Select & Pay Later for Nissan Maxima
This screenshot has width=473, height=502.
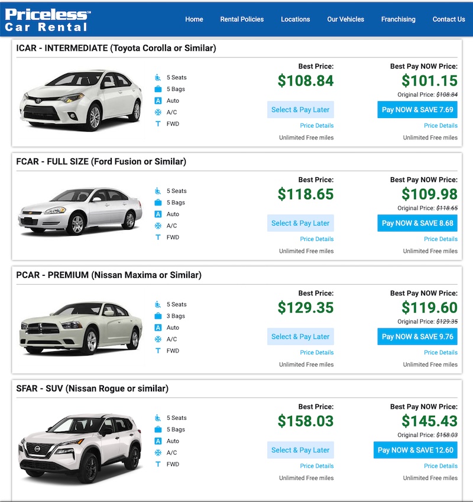pyautogui.click(x=300, y=337)
